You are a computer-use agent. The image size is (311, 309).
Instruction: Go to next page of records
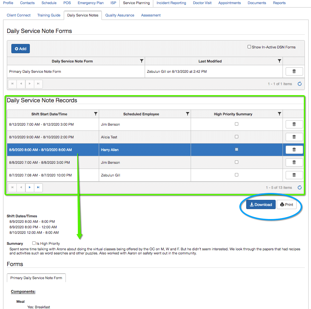pos(30,187)
